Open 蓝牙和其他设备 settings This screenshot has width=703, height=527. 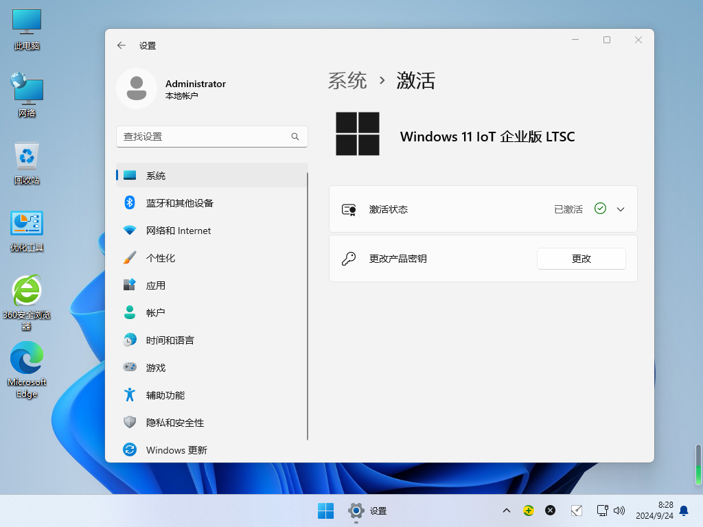point(211,203)
